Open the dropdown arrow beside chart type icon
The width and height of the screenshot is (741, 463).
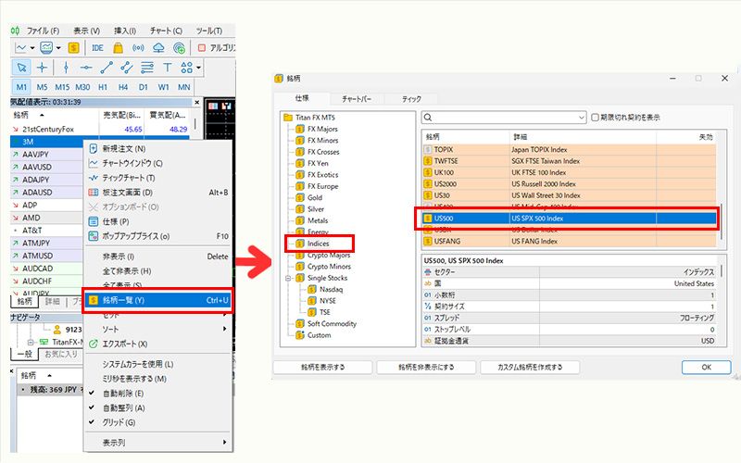pos(32,48)
